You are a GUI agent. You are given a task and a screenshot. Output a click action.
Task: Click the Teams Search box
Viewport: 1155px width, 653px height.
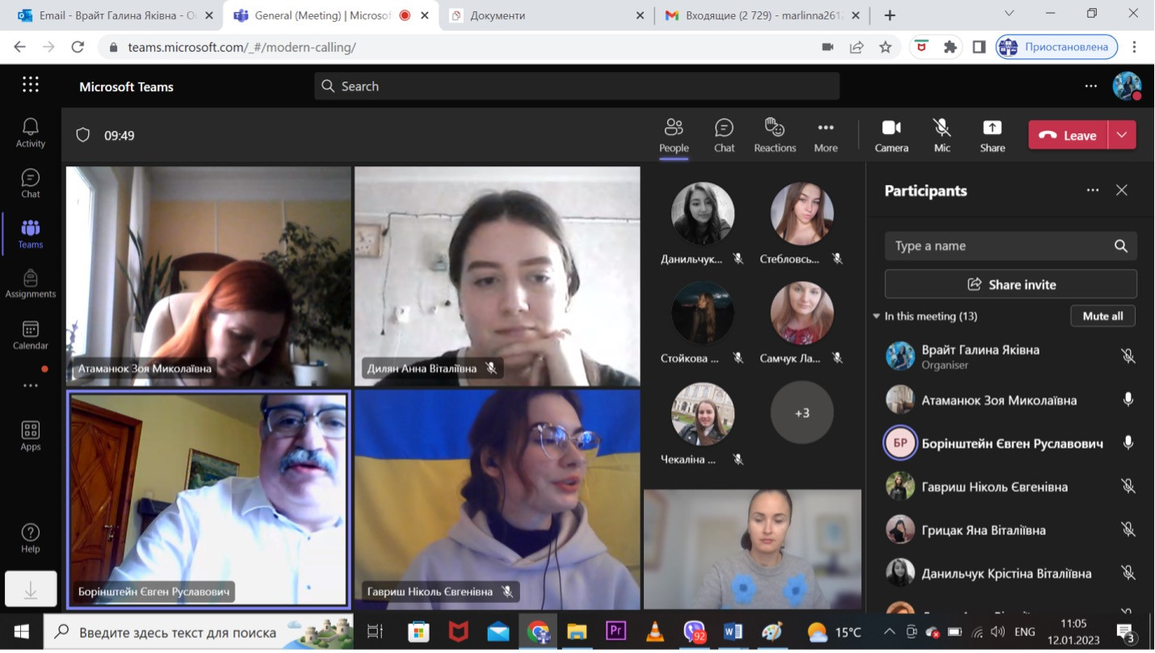coord(577,86)
